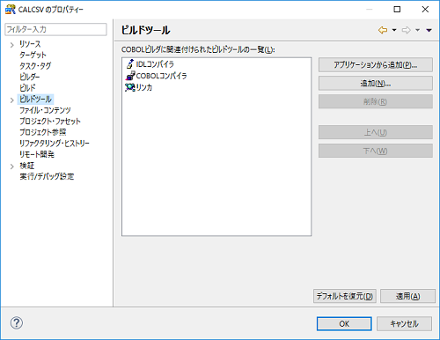Screen dimensions: 440x340
Task: Select プロジェクト参照 in the tree
Action: [x=43, y=132]
